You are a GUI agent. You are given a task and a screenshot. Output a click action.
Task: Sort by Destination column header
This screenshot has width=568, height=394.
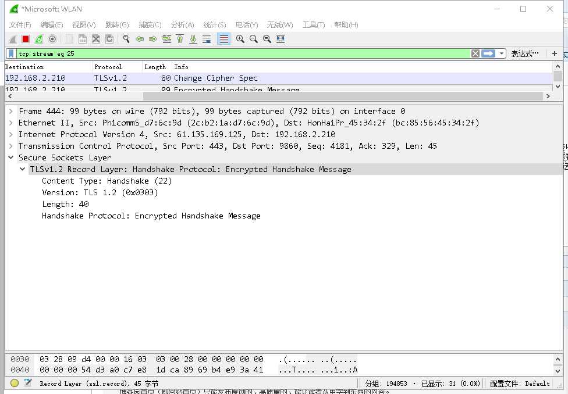48,67
